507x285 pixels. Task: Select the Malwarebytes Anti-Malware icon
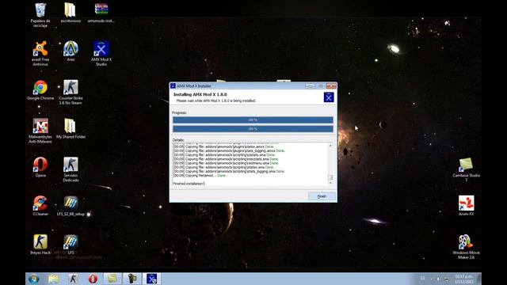tap(40, 131)
